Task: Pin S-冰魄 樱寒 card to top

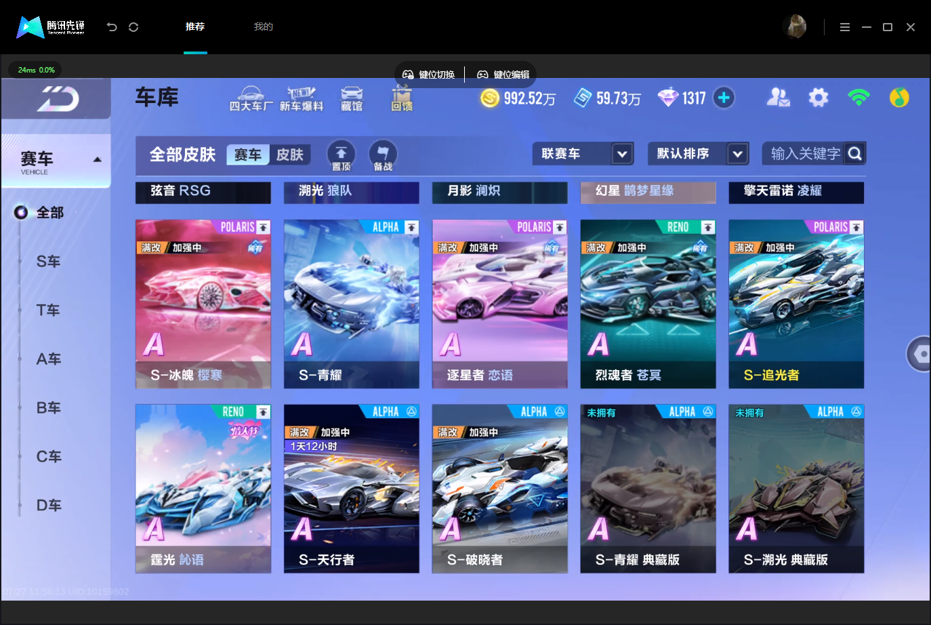Action: click(263, 227)
